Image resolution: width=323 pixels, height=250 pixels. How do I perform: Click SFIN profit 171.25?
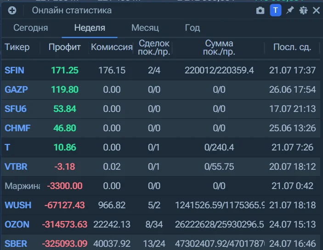click(65, 70)
